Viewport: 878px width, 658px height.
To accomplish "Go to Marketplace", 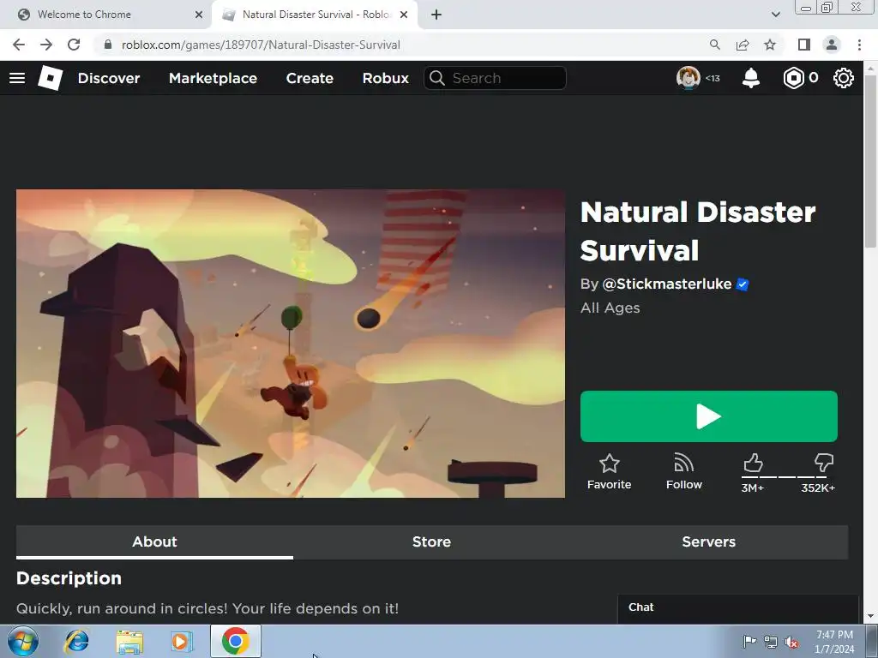I will pos(213,78).
